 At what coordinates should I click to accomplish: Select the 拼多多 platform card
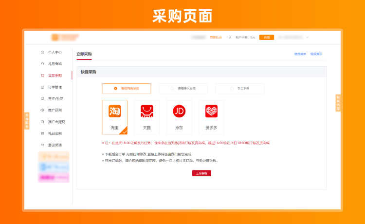click(x=211, y=117)
